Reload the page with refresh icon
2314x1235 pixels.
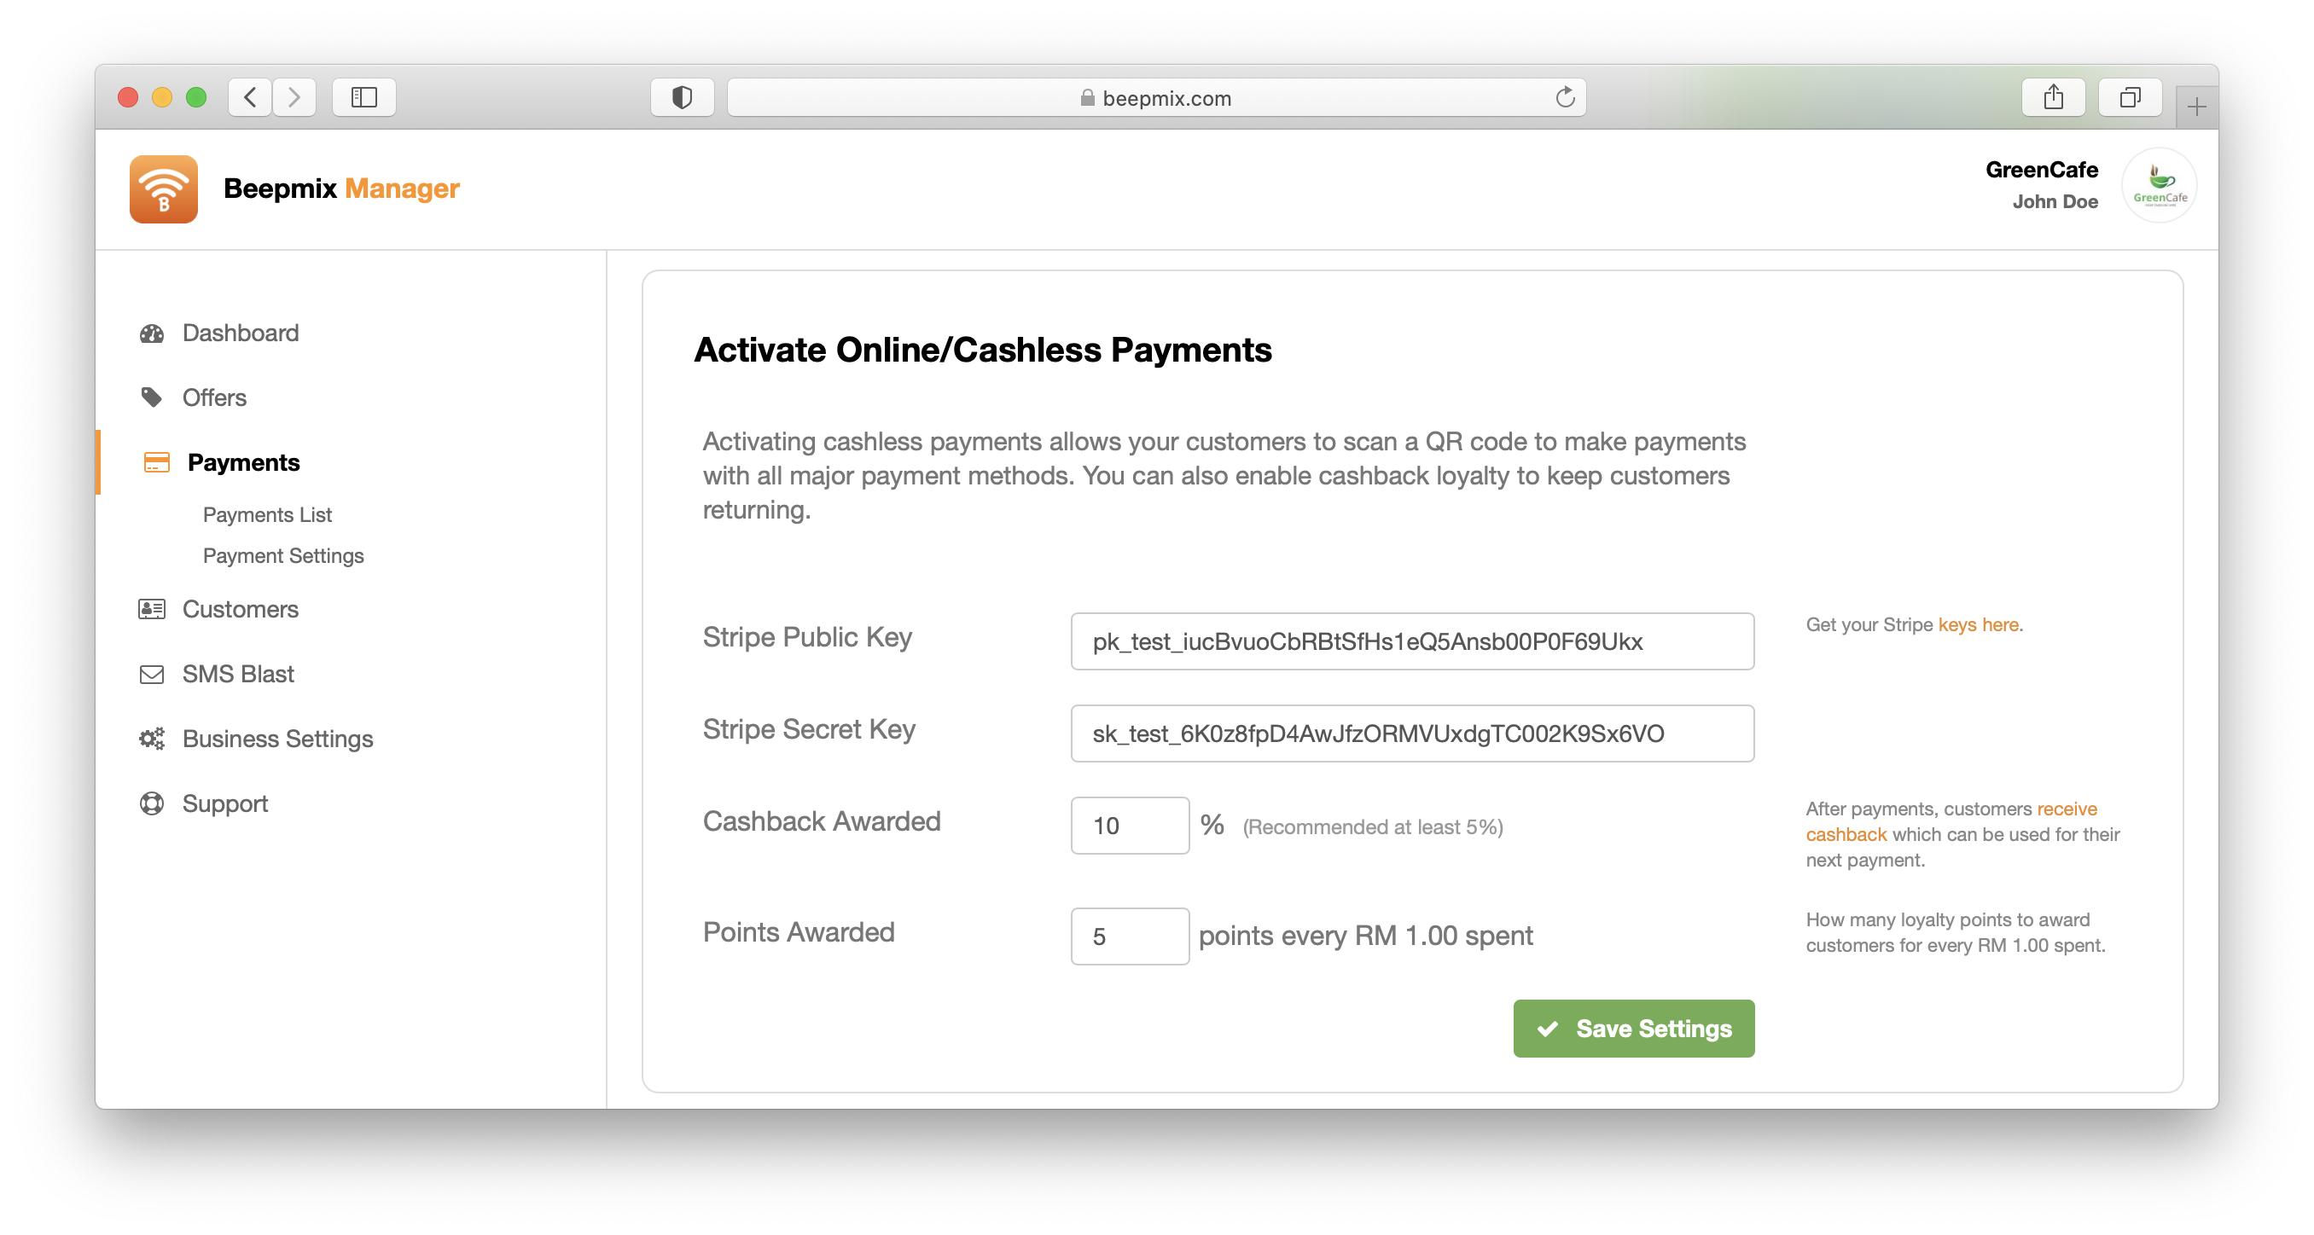[1565, 97]
